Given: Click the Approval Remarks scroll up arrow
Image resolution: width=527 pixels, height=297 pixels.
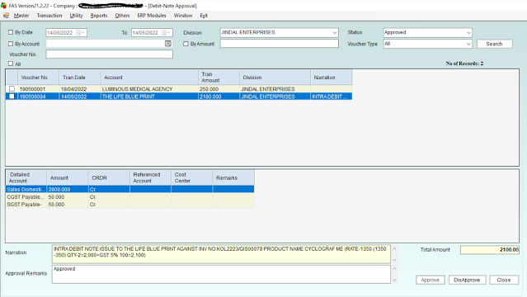Looking at the screenshot, I should click(394, 269).
